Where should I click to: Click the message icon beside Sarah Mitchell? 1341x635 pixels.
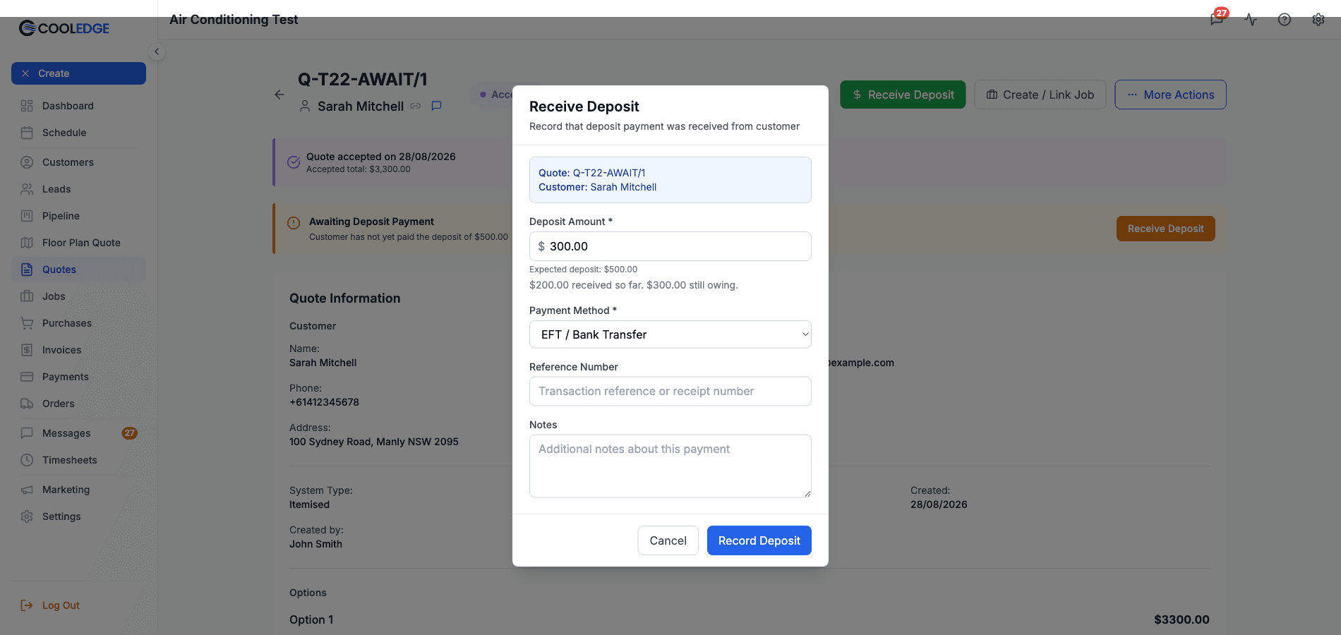[x=436, y=106]
